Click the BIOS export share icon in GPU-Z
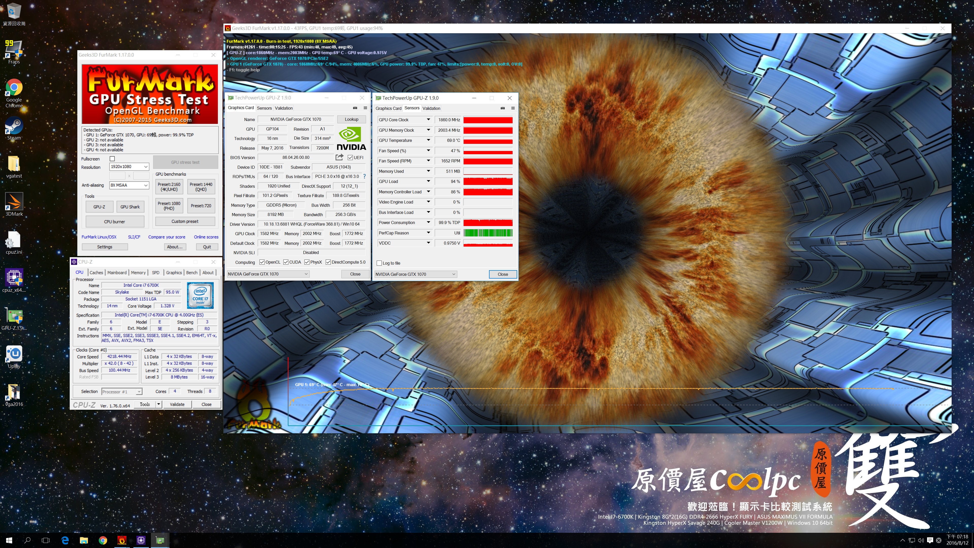The image size is (974, 548). point(339,157)
